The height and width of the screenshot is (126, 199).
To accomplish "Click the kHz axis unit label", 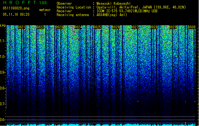I will click(x=3, y=26).
